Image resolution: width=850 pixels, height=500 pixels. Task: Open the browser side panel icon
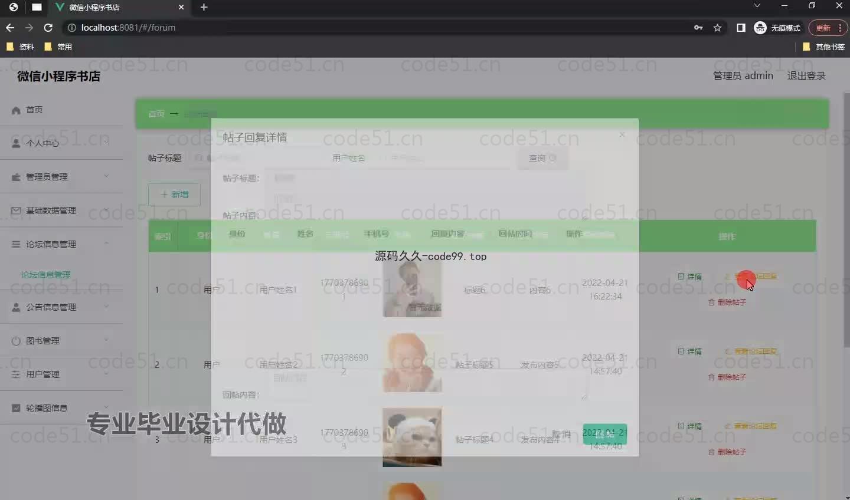click(x=741, y=28)
